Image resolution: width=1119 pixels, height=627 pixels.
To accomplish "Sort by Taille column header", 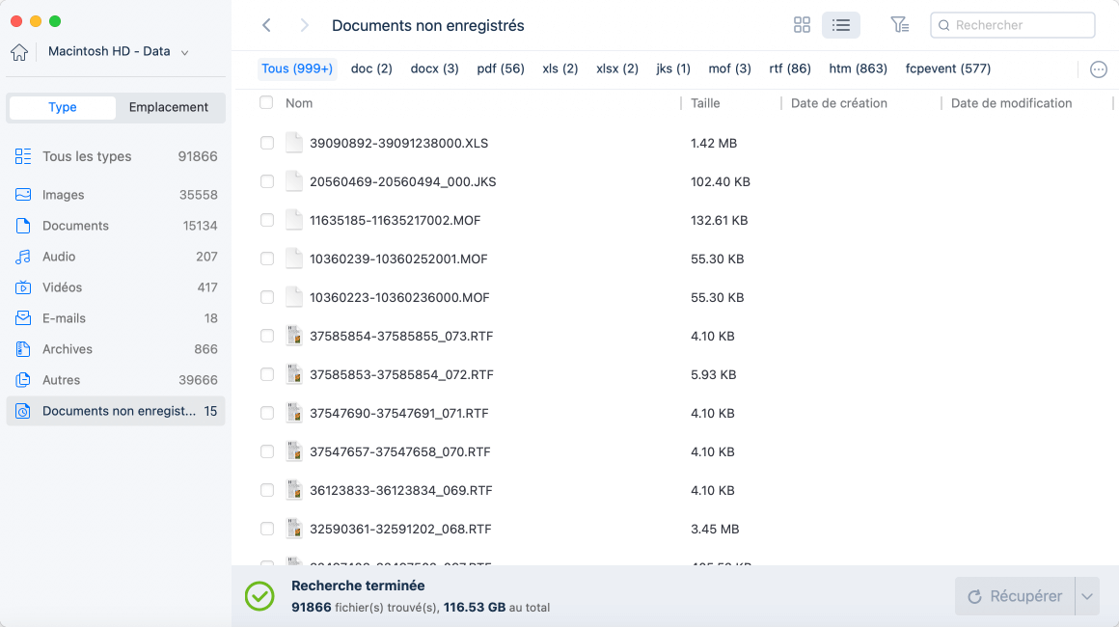I will 705,103.
